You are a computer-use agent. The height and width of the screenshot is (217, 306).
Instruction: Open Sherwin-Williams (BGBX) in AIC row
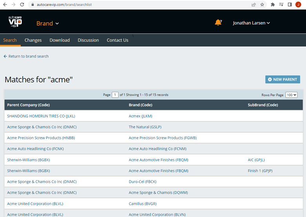29,160
